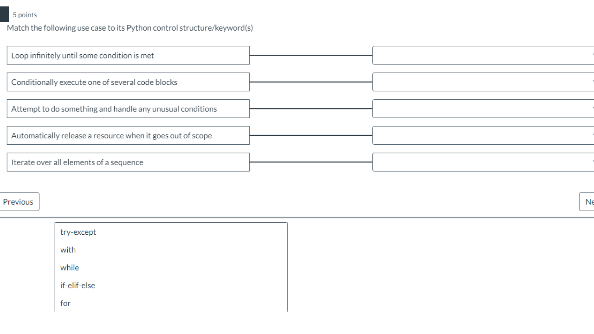Open the dropdown for "Attempt to do something and handle any unusual conditions"
The width and height of the screenshot is (594, 334).
483,109
